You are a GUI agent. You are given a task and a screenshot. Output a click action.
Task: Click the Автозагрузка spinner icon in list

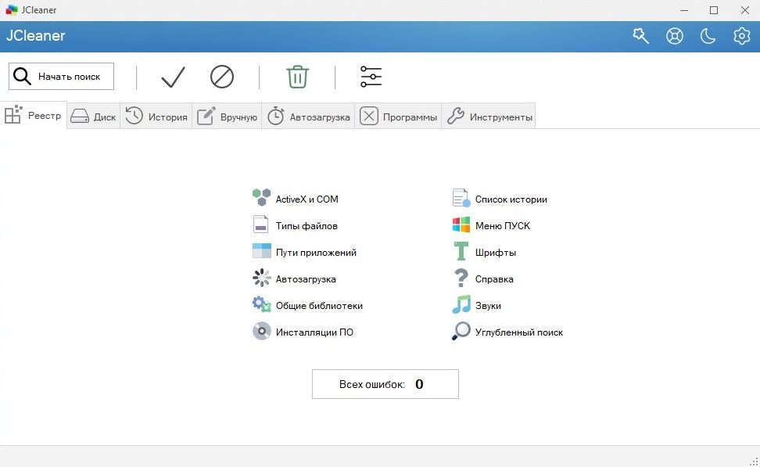click(262, 278)
